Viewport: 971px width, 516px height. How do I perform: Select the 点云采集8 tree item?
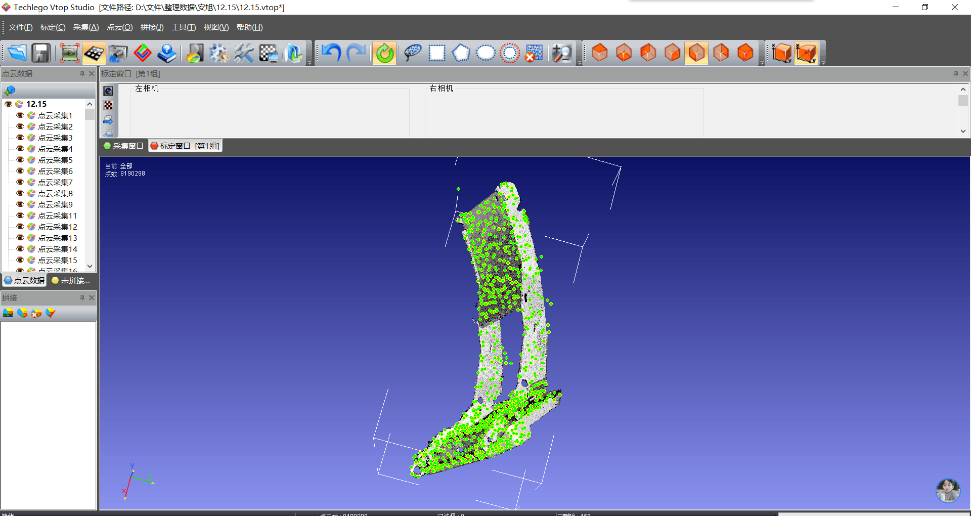pyautogui.click(x=55, y=193)
